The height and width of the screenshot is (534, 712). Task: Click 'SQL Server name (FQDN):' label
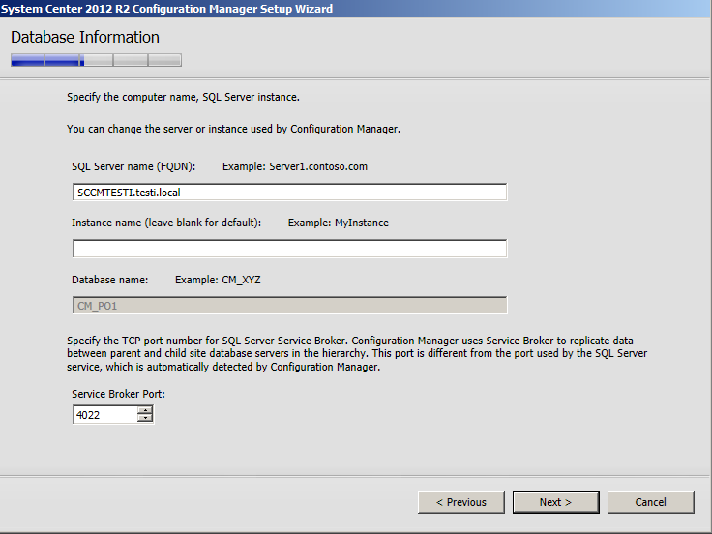point(133,166)
